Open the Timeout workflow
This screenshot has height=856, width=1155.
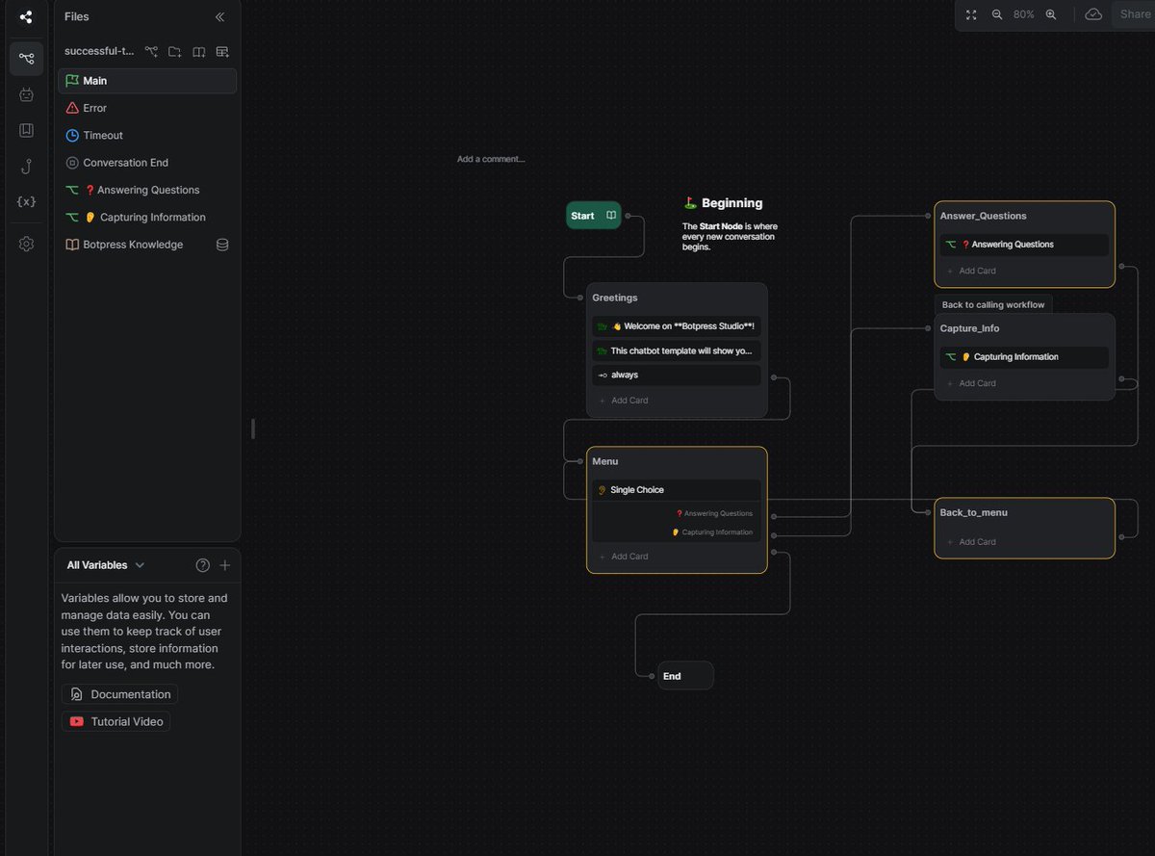(101, 135)
